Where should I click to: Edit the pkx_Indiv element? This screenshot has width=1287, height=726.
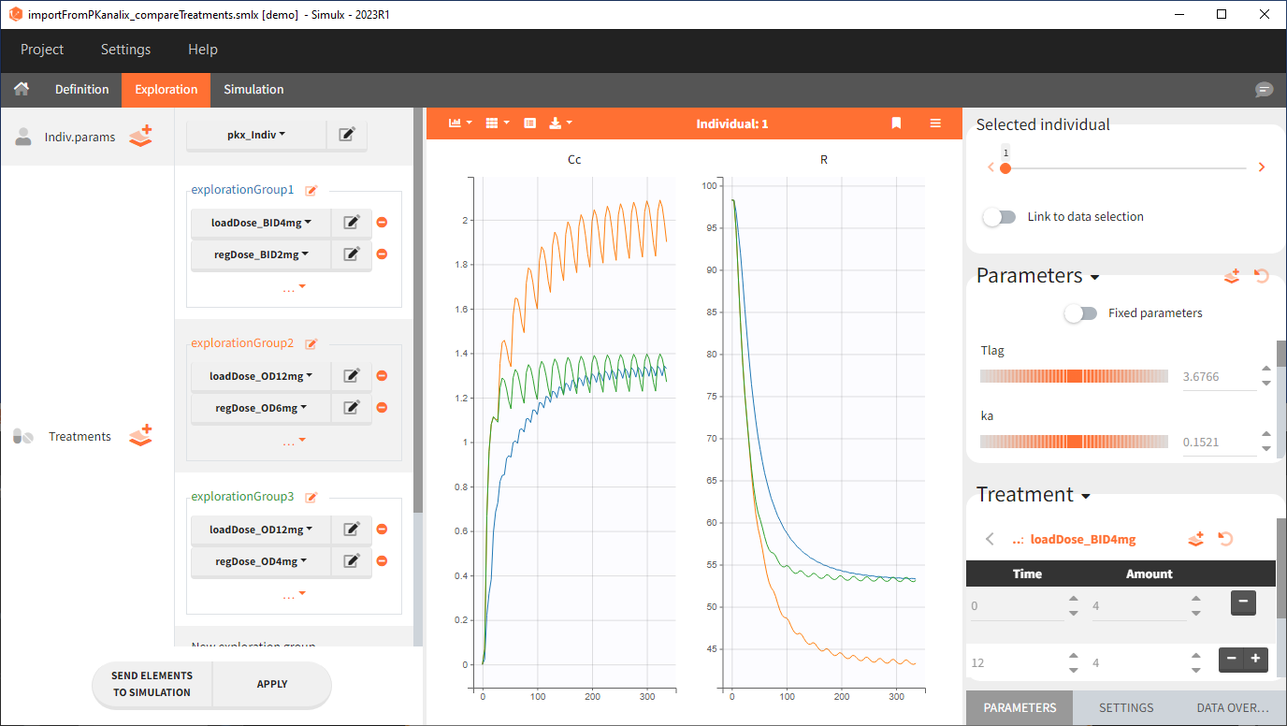(x=347, y=135)
